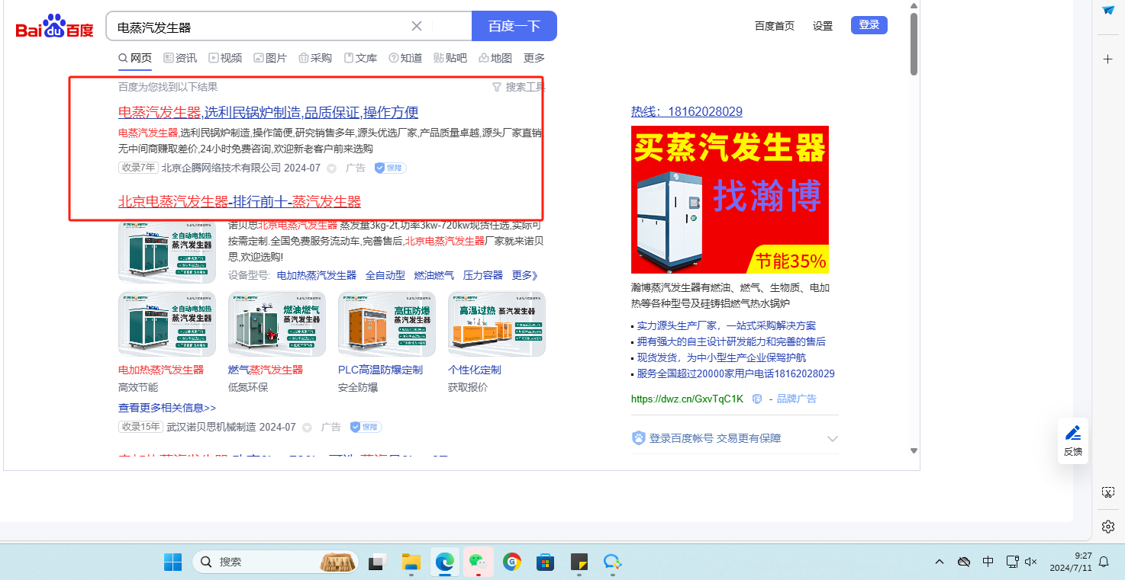Click the 品牌广告 label link

[x=797, y=399]
